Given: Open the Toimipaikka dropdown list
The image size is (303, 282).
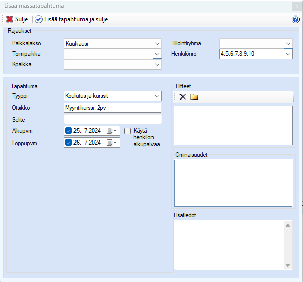Looking at the screenshot, I should coord(157,54).
